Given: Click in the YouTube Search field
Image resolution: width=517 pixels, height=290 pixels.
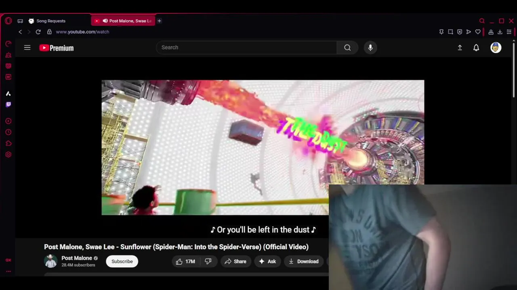Looking at the screenshot, I should (x=246, y=48).
